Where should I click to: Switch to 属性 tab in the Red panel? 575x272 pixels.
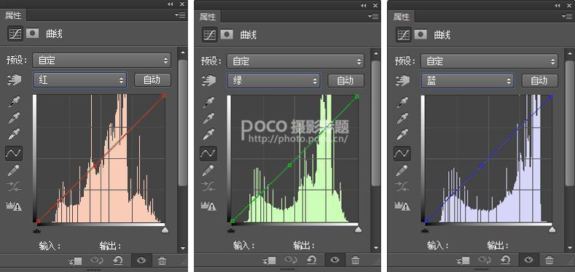click(x=14, y=15)
